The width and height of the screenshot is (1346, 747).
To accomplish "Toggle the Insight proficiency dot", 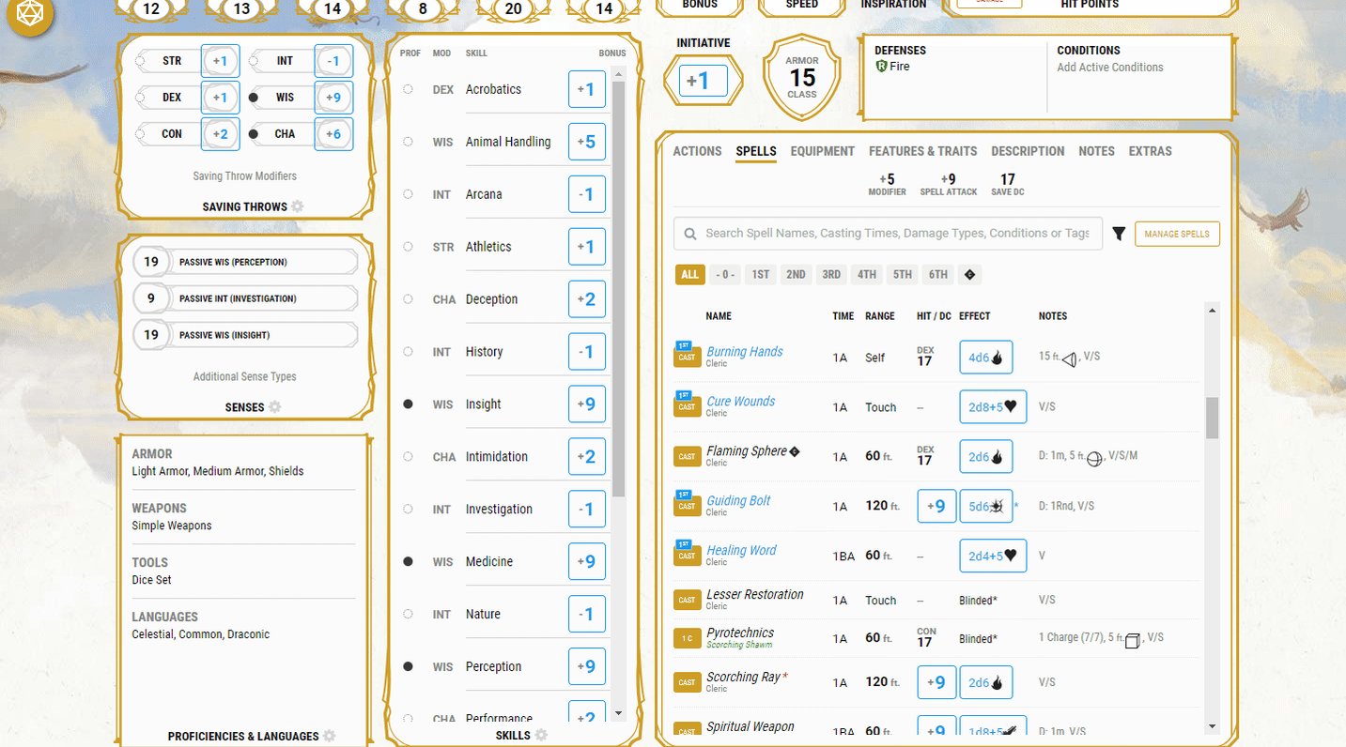I will click(408, 404).
